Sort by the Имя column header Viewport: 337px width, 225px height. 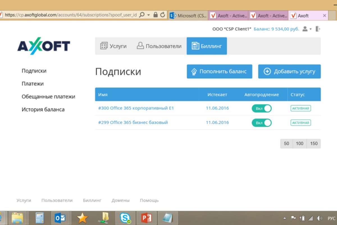coord(103,95)
